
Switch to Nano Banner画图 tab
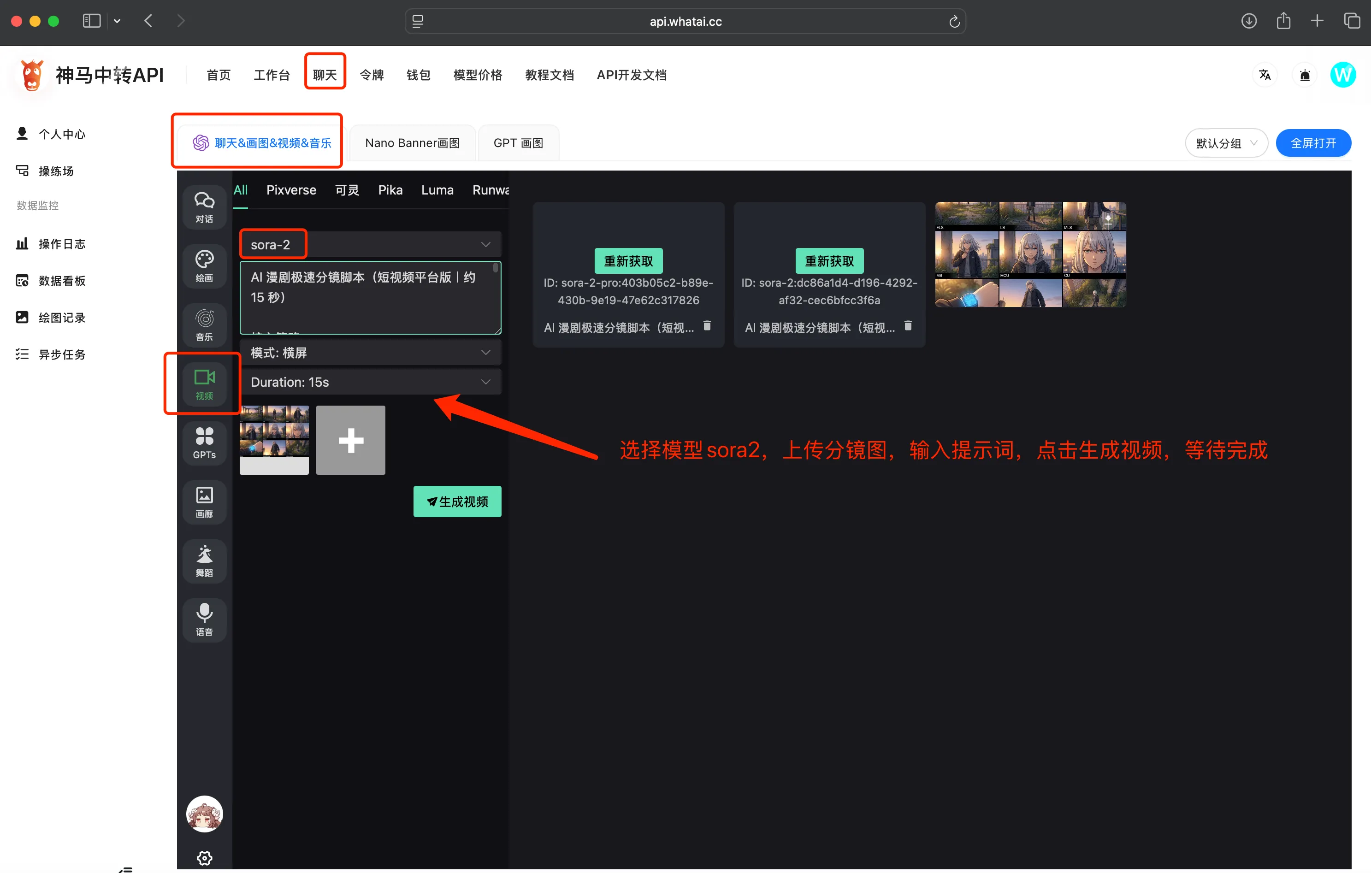coord(412,143)
